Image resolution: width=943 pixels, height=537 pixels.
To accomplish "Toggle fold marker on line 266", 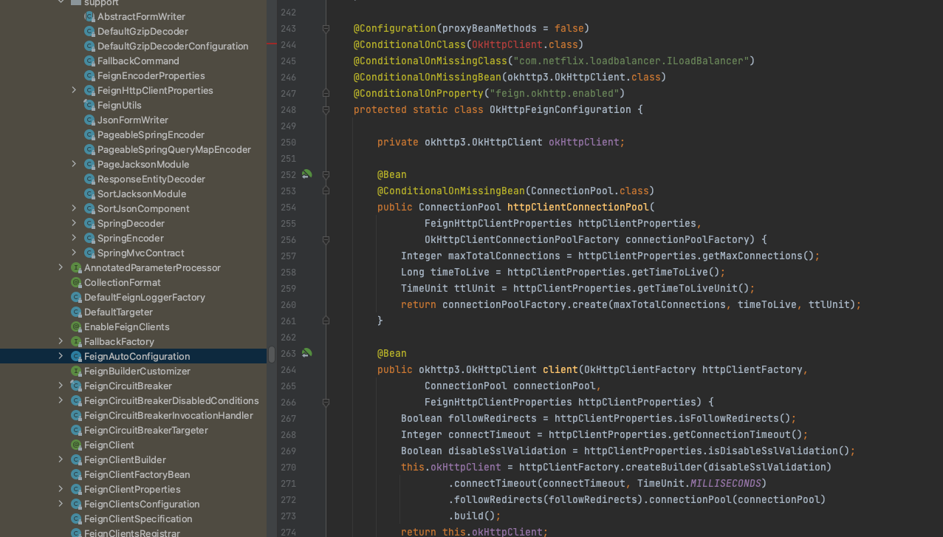I will click(326, 403).
